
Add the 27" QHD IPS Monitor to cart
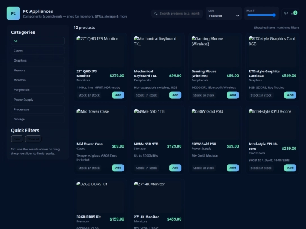click(118, 95)
